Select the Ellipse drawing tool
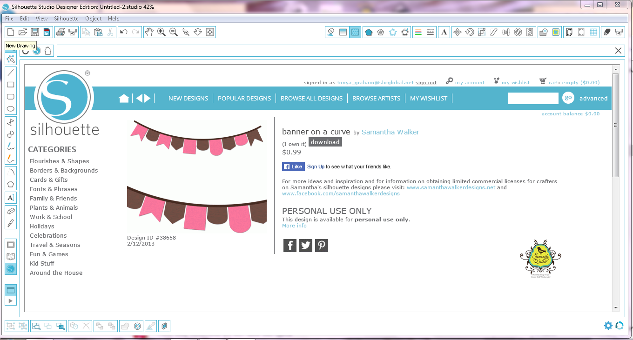 [11, 109]
